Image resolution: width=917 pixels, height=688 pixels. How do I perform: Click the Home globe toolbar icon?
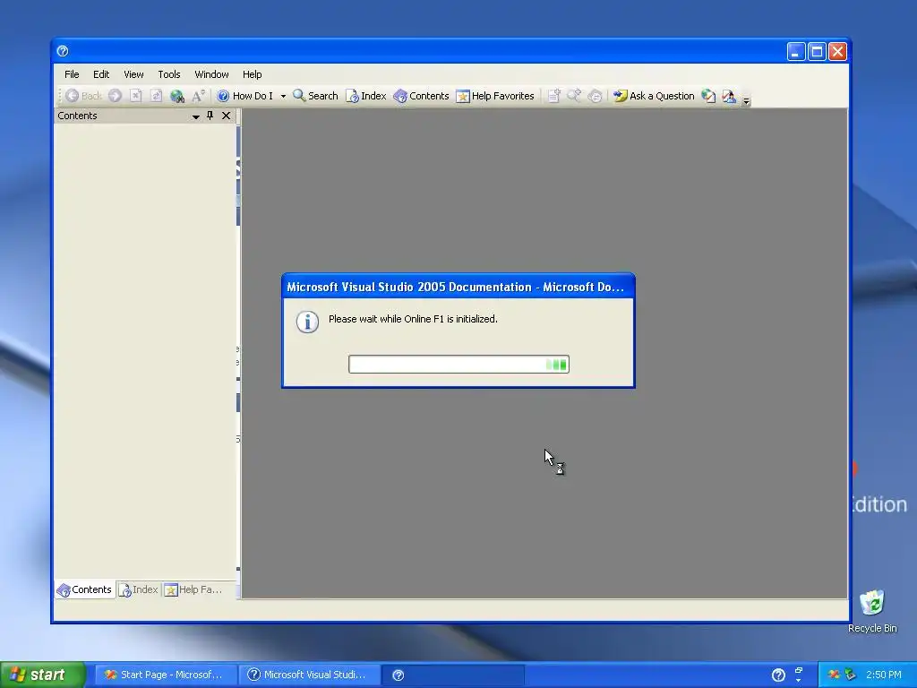(176, 96)
